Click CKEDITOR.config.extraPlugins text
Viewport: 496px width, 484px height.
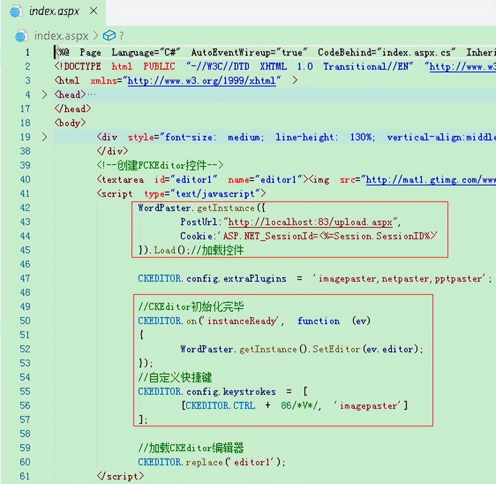[212, 279]
